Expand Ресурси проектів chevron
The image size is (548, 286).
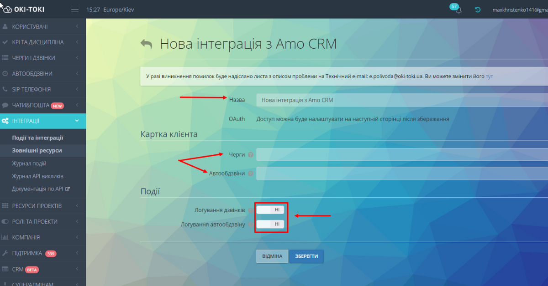(x=77, y=206)
